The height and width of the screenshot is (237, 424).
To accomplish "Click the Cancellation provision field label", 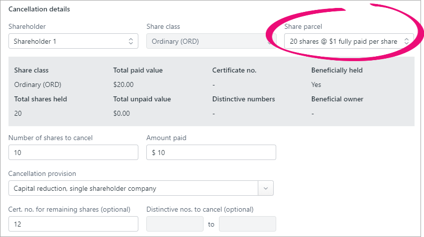I will (x=42, y=173).
